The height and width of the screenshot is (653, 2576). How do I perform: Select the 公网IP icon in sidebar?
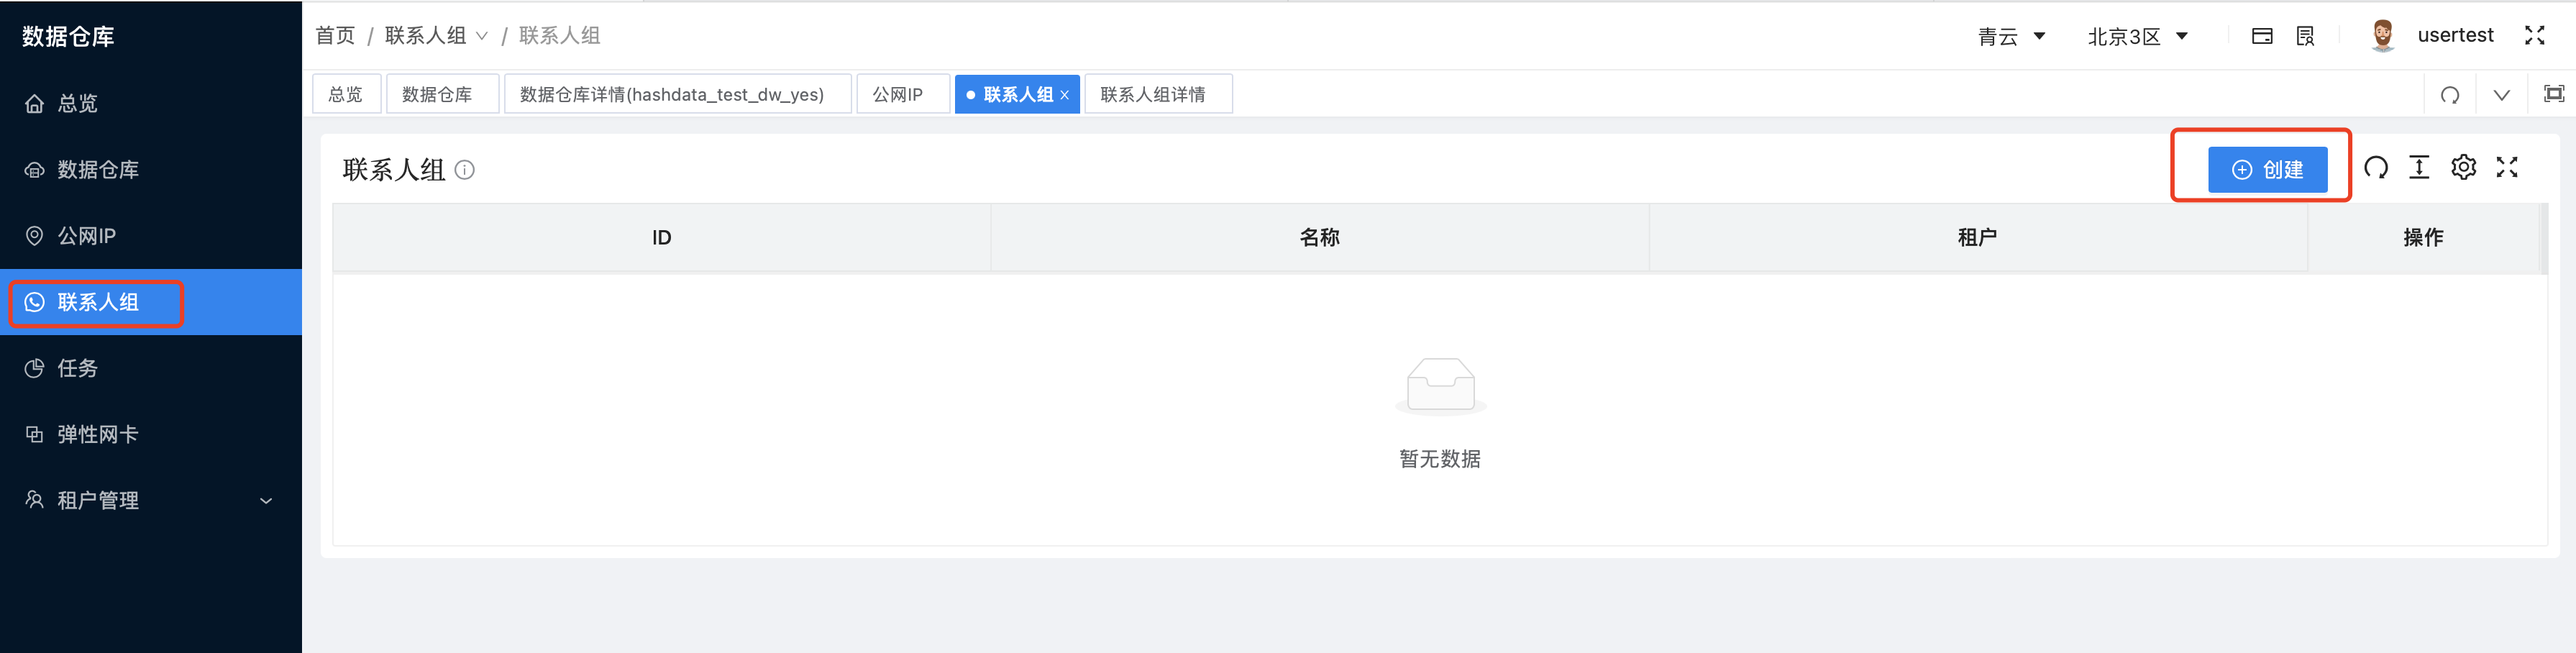coord(33,235)
